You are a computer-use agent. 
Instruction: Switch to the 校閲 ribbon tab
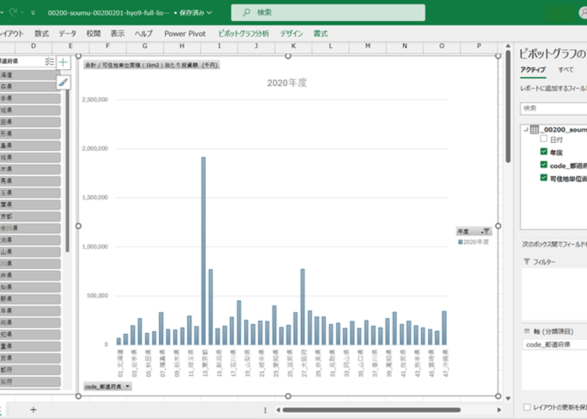[93, 34]
